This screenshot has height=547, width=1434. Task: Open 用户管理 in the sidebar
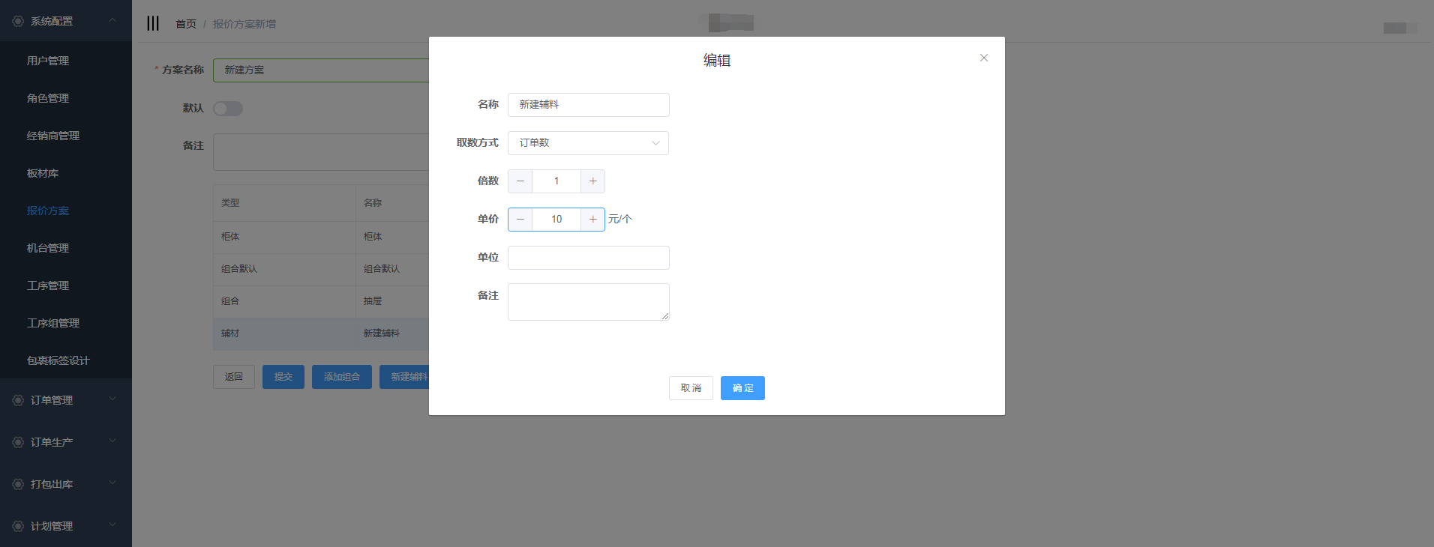[48, 61]
